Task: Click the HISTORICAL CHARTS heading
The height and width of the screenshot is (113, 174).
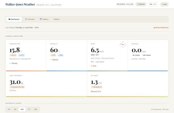Action: pos(13,103)
